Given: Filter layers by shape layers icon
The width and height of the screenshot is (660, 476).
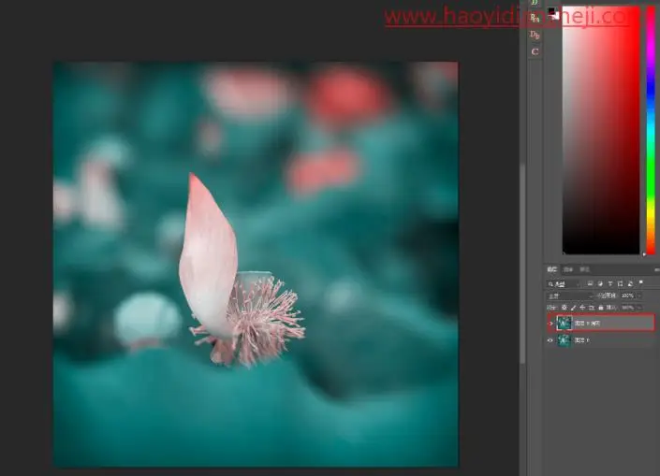Looking at the screenshot, I should coord(620,283).
